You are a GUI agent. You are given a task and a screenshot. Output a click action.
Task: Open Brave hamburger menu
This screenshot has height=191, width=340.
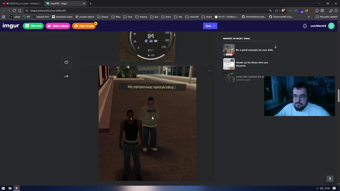[336, 11]
